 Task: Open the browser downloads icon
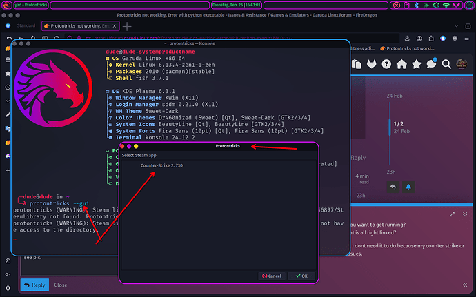[407, 38]
